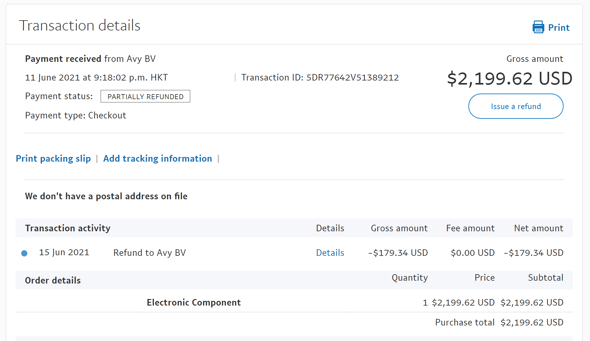Click the Print text link
This screenshot has width=590, height=341.
(x=559, y=28)
